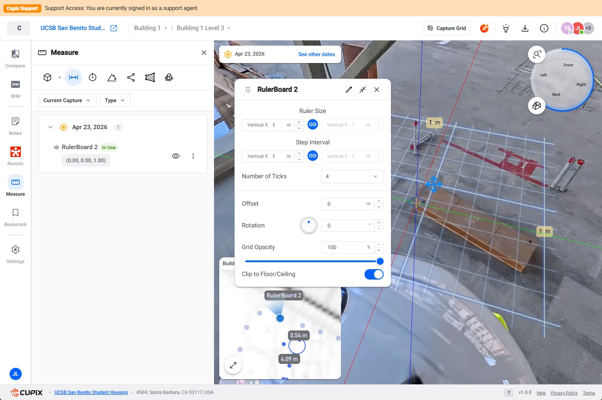Click the lightbulb tips icon
This screenshot has width=602, height=400.
506,28
